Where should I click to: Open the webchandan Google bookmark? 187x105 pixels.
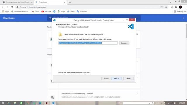pos(20,11)
